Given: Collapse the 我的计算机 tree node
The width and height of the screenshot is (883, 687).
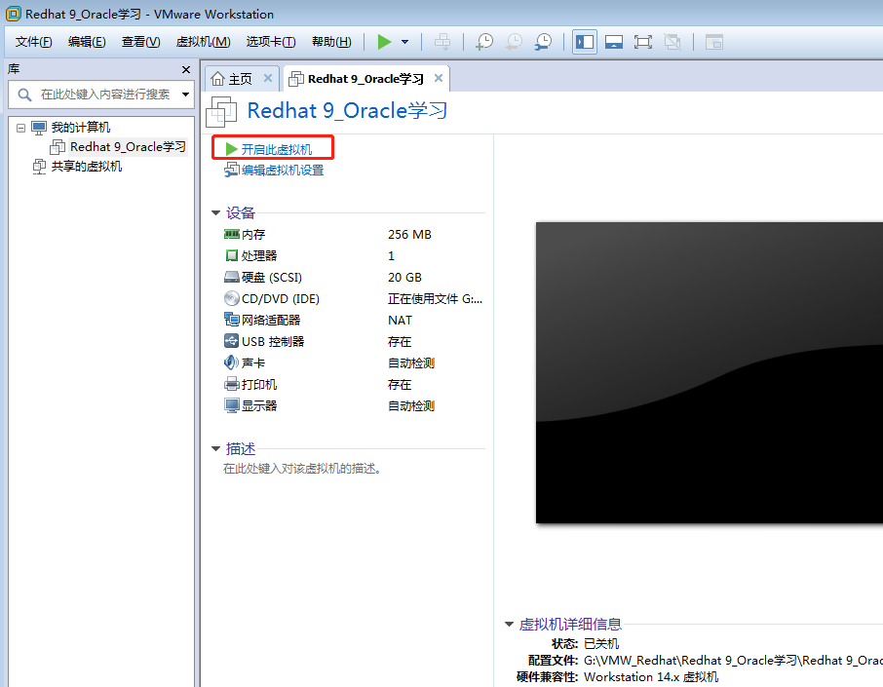Looking at the screenshot, I should click(20, 128).
